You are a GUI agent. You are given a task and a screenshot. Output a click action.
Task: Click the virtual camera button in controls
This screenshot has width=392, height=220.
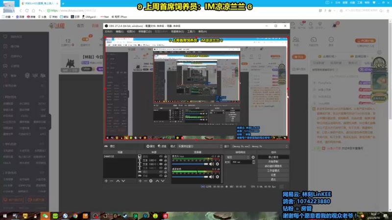273,166
